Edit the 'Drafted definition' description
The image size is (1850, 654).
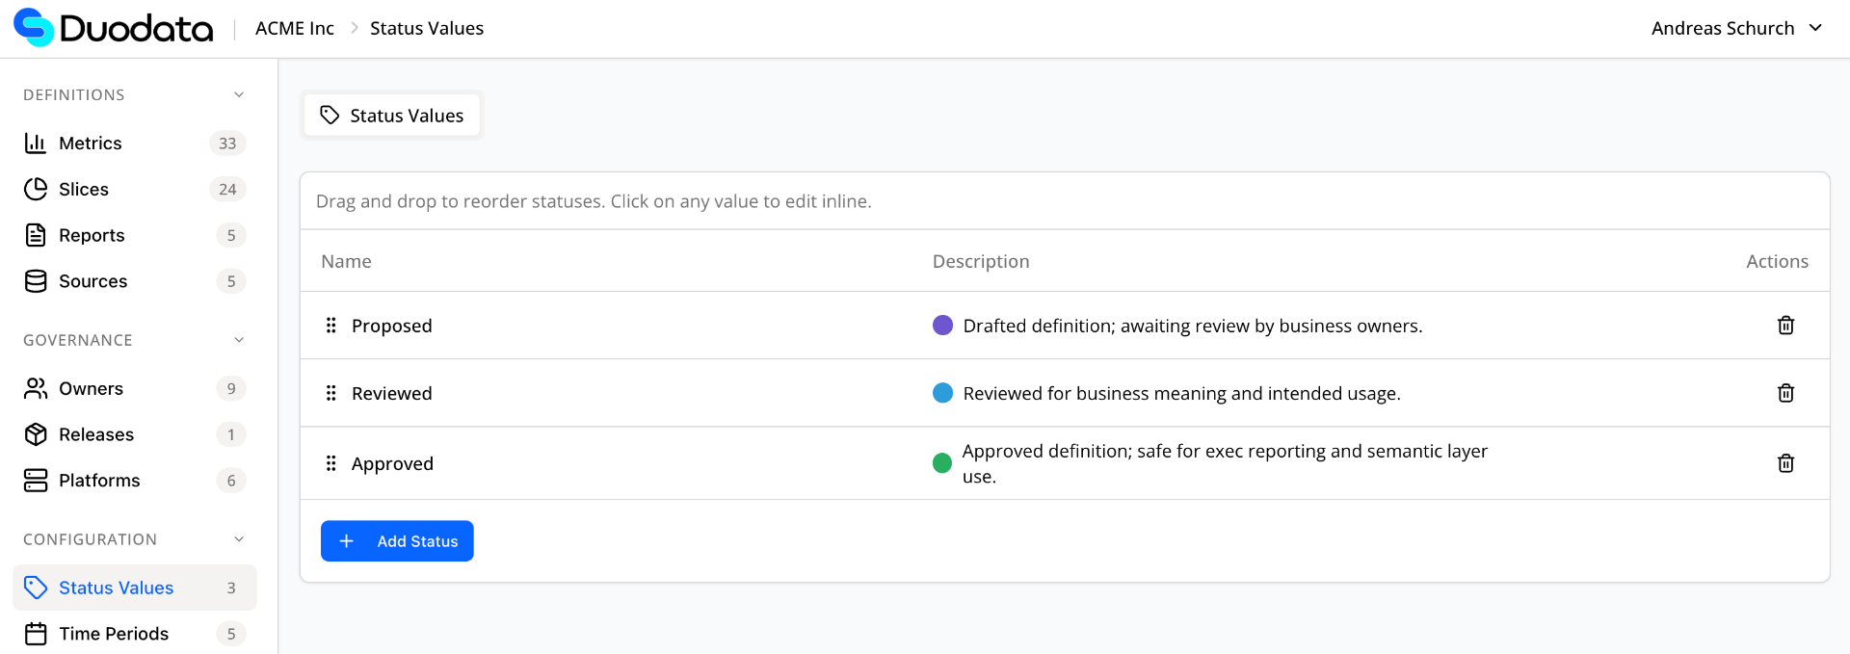click(1193, 326)
